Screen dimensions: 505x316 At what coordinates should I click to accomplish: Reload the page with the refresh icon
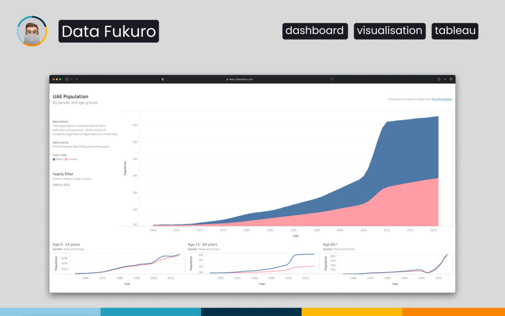point(332,79)
